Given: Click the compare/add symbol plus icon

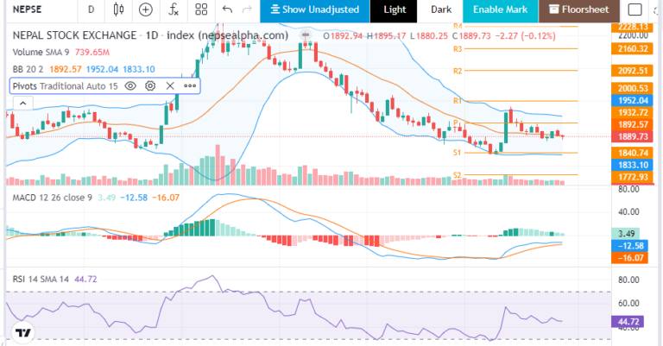Looking at the screenshot, I should coord(146,9).
